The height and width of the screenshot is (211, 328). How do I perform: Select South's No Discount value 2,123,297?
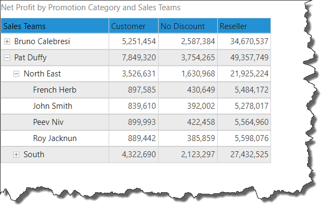point(198,154)
